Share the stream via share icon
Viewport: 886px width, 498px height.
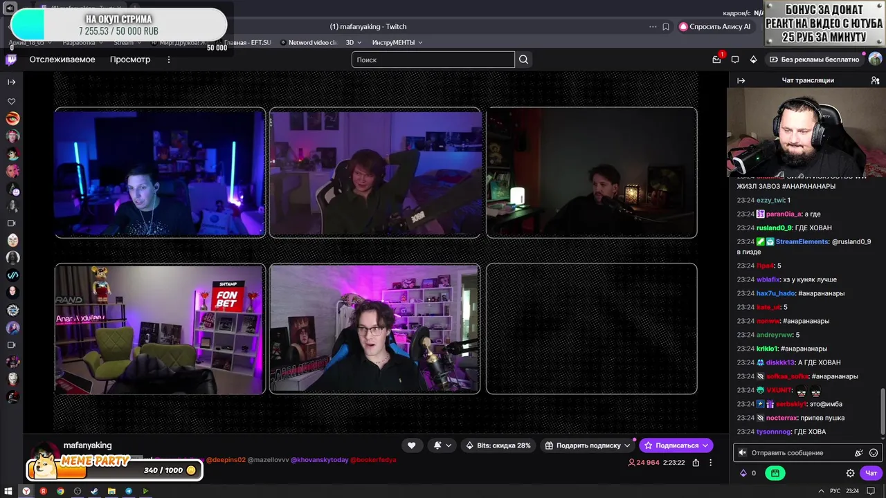[x=696, y=463]
